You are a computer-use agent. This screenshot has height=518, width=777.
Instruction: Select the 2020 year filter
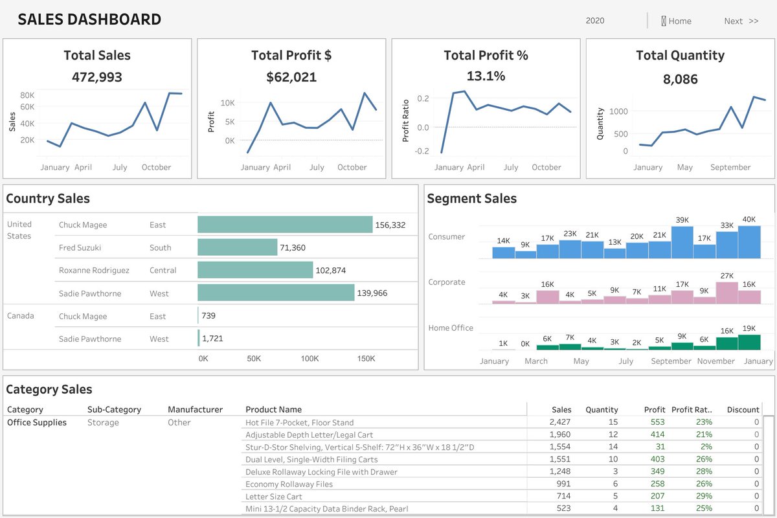[x=595, y=21]
